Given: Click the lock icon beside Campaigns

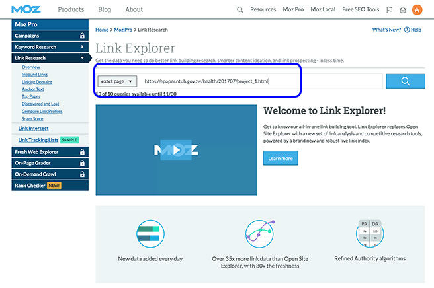Looking at the screenshot, I should [x=82, y=36].
